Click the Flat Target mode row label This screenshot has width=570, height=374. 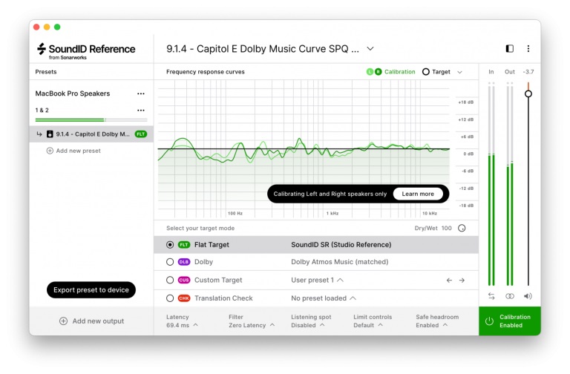click(212, 245)
